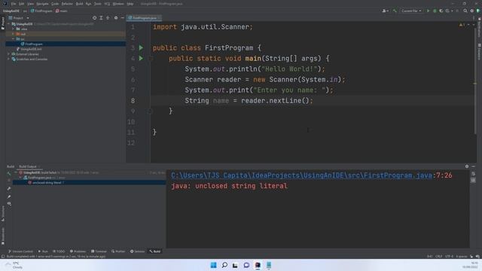Open the TODO tool window

click(x=59, y=251)
